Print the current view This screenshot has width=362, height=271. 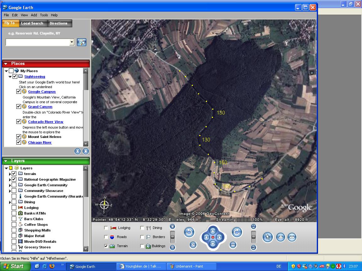pos(281,237)
